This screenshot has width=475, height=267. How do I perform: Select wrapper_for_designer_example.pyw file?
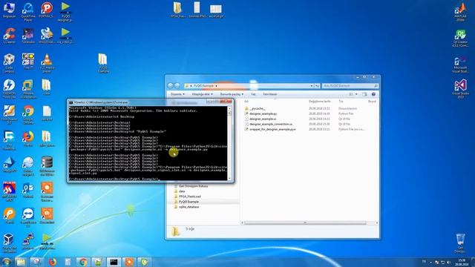pyautogui.click(x=272, y=129)
